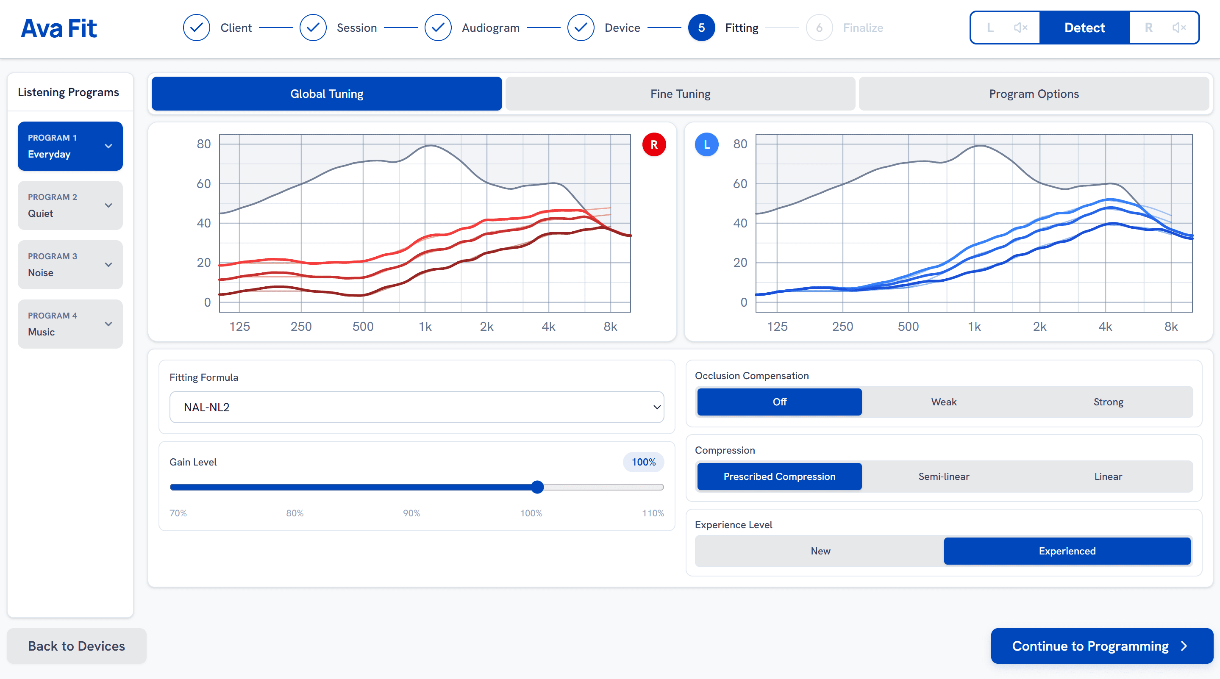Go to the Device step label
Image resolution: width=1220 pixels, height=679 pixels.
point(623,28)
